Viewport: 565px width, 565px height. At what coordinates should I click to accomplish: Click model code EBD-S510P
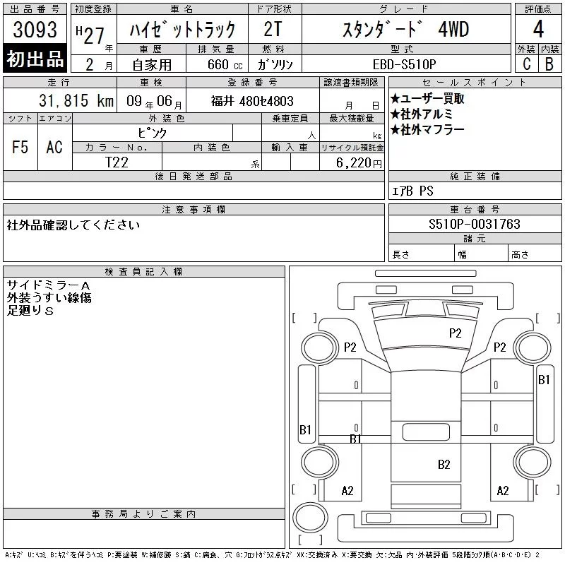(x=404, y=64)
